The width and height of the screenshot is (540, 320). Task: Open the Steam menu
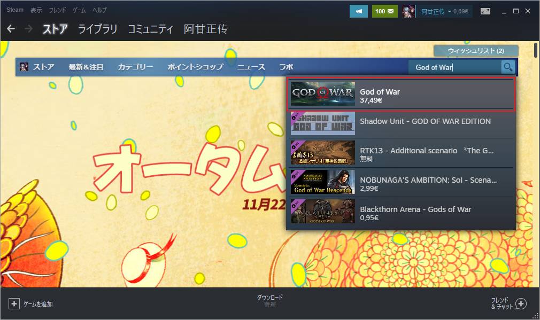coord(15,10)
